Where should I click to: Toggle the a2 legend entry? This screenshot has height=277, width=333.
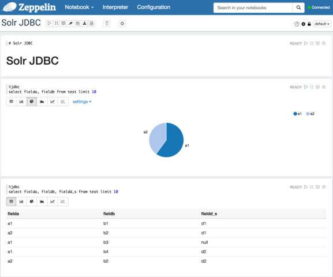[x=310, y=114]
